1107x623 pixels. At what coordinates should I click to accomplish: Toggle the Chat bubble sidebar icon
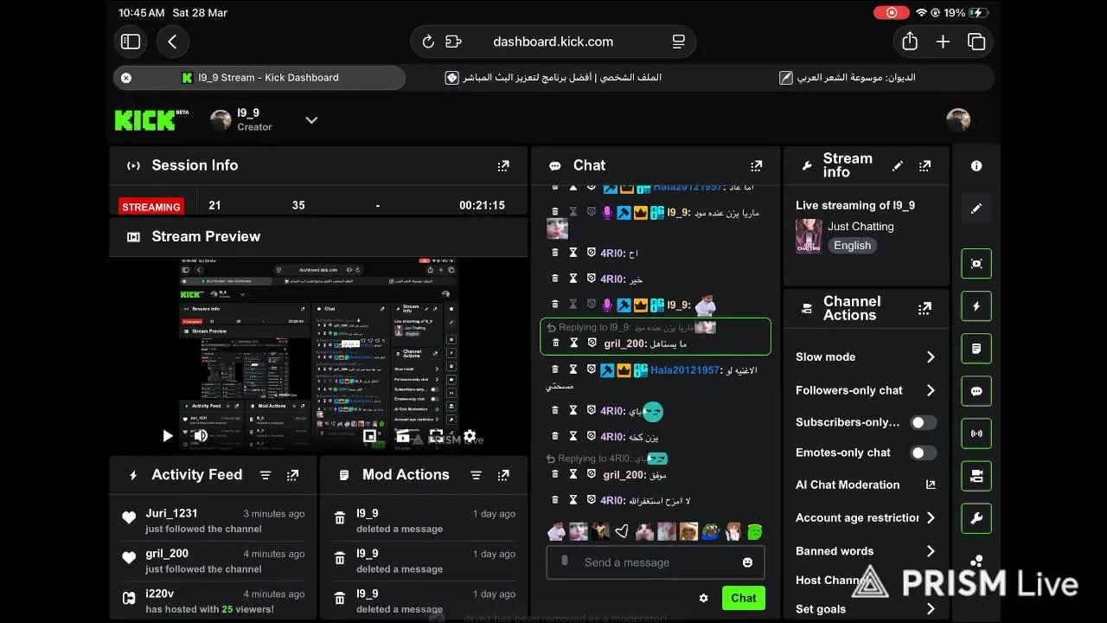[x=976, y=391]
